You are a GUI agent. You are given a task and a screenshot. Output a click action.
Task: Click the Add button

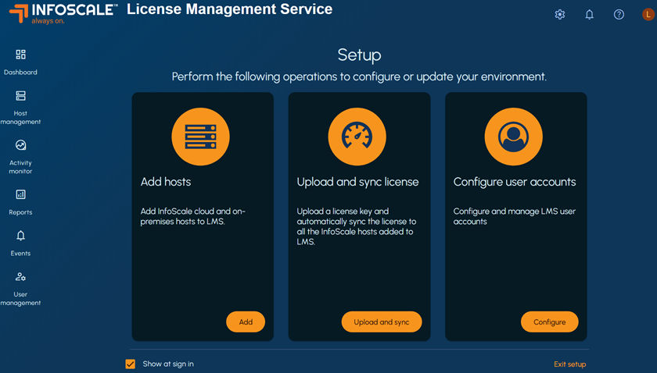click(246, 321)
